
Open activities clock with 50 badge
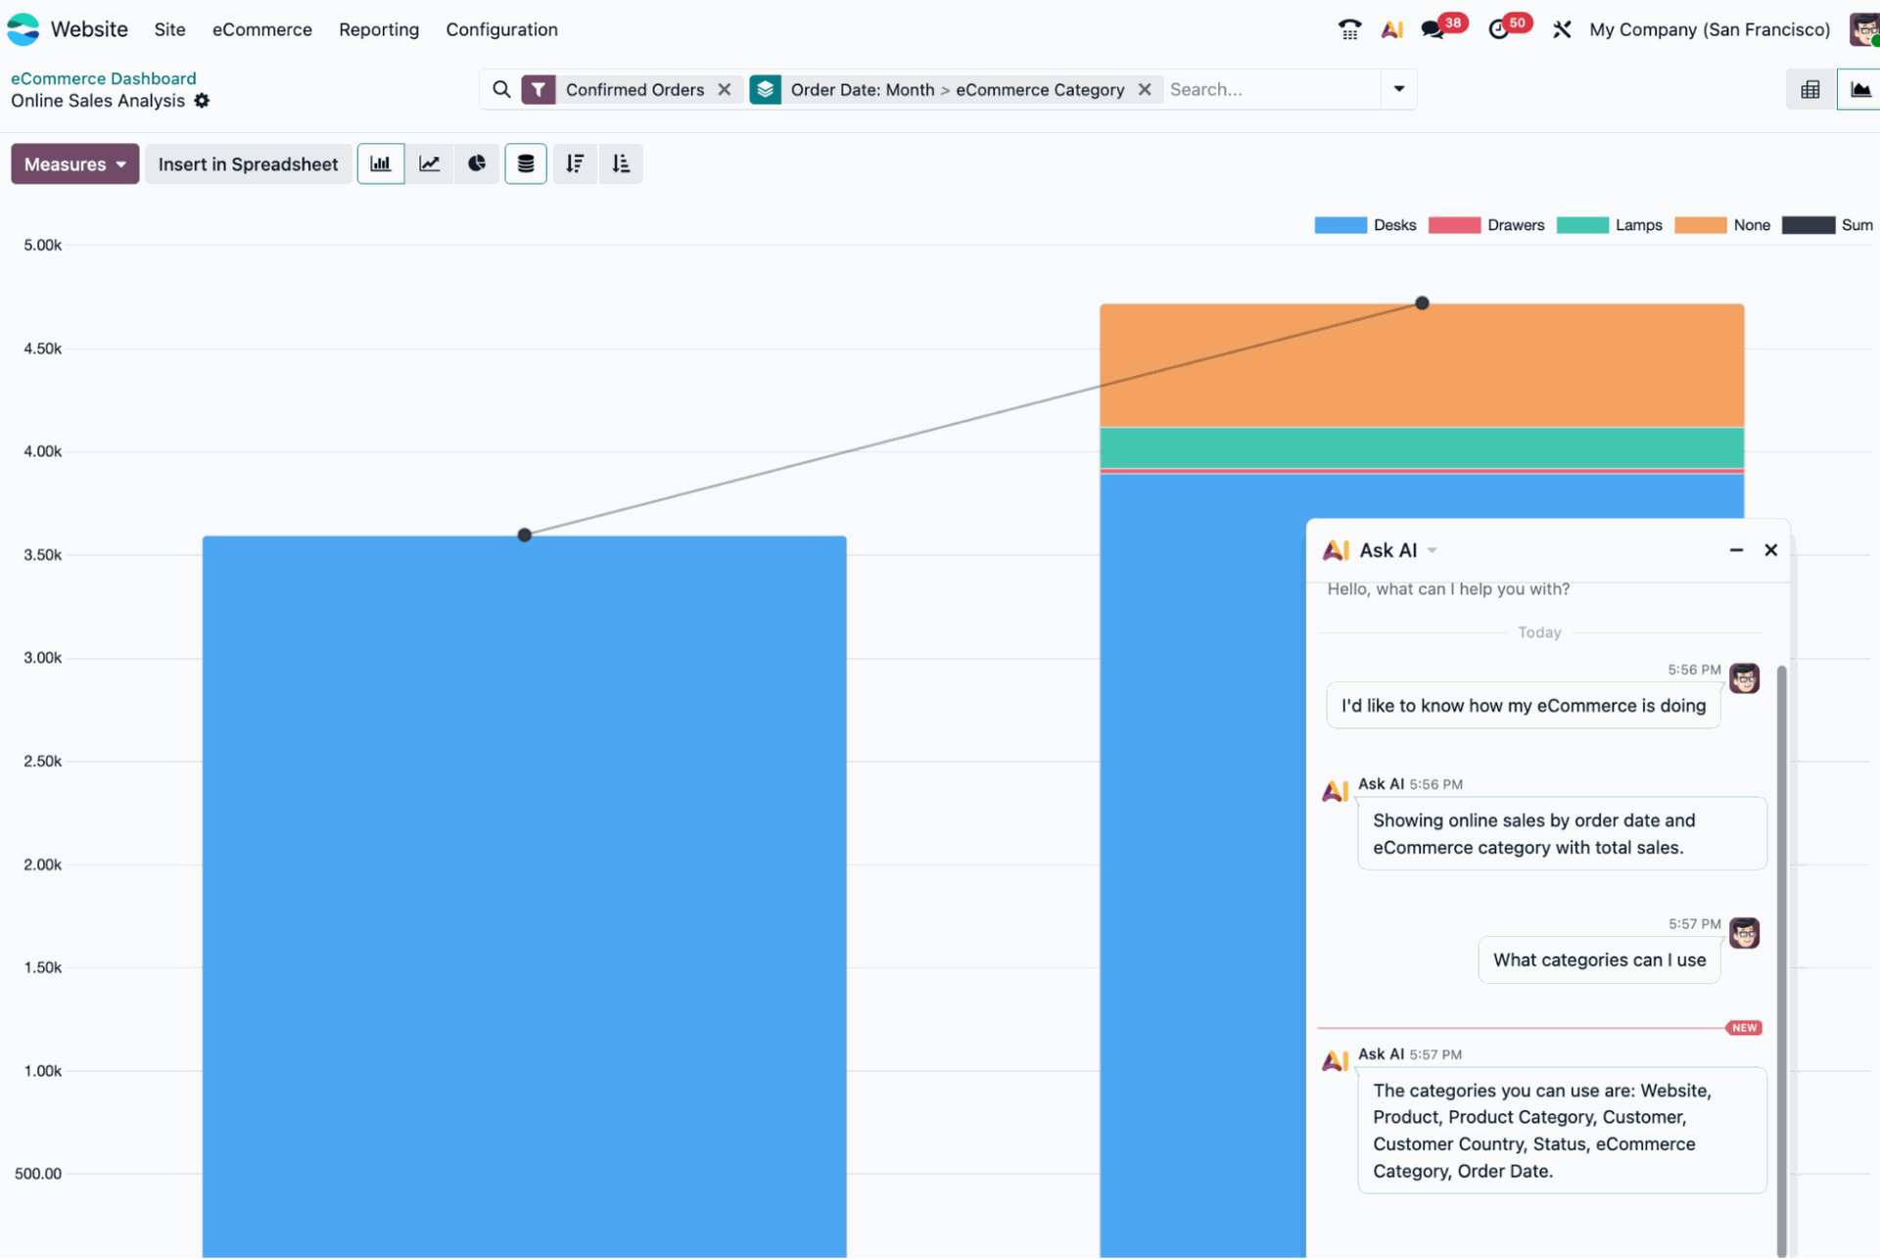click(x=1498, y=29)
